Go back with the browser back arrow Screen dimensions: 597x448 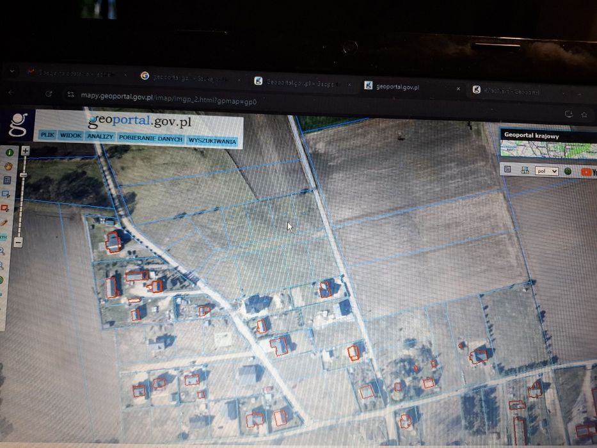(12, 93)
